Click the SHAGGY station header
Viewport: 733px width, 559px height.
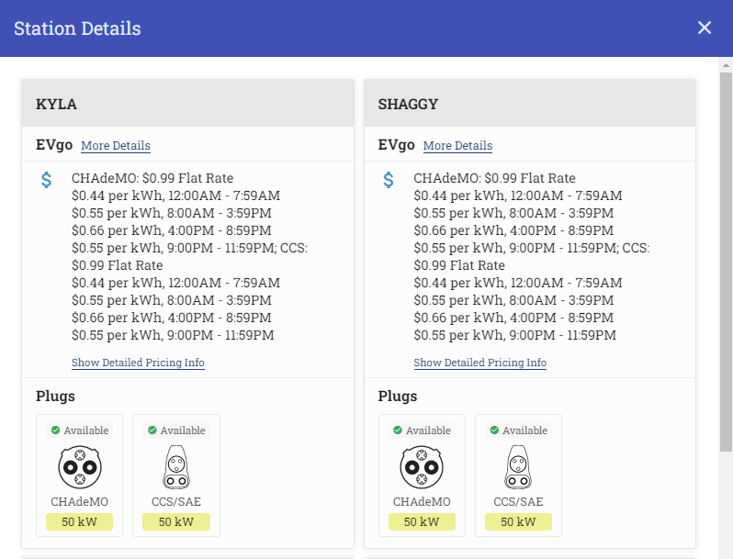coord(530,103)
